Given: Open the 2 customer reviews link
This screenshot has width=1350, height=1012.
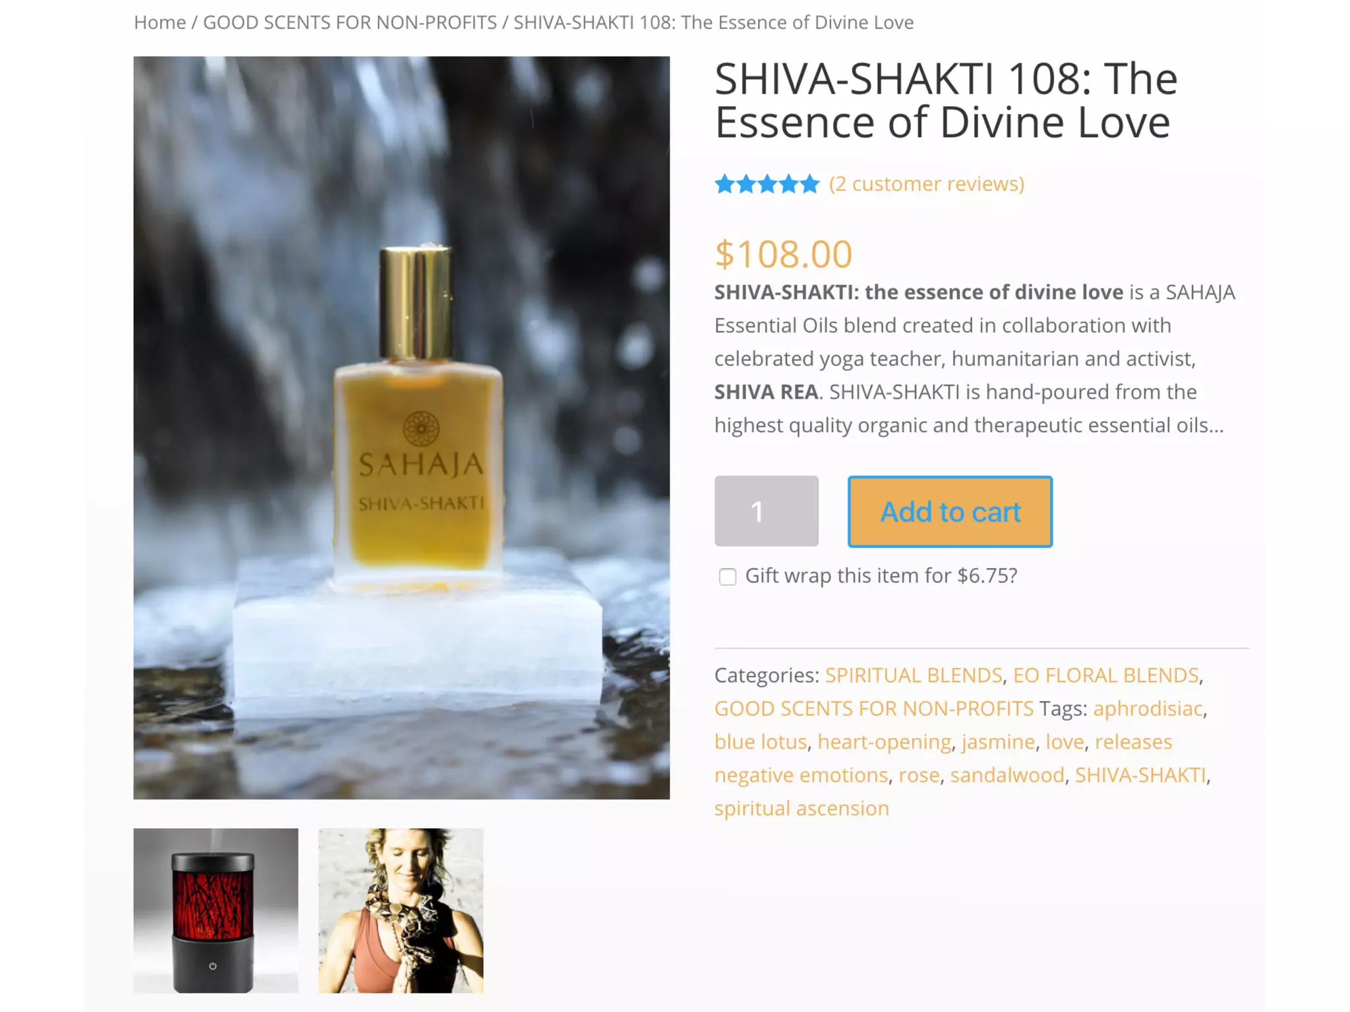Looking at the screenshot, I should 927,184.
